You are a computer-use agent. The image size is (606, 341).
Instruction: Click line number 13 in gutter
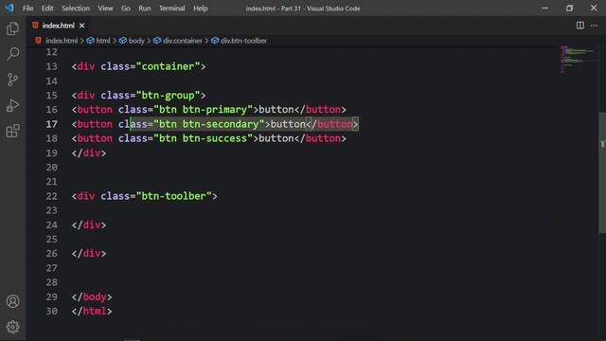[51, 66]
